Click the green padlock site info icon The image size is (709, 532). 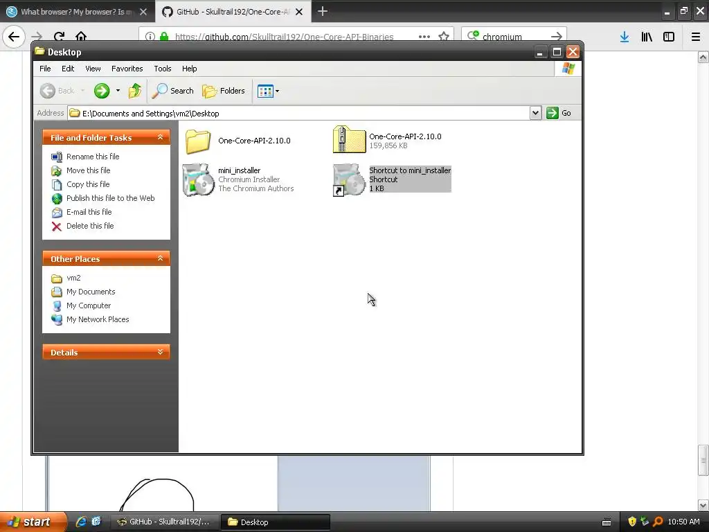[x=164, y=37]
